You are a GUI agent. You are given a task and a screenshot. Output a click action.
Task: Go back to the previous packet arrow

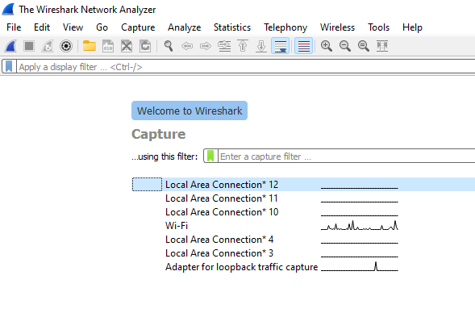coord(187,46)
